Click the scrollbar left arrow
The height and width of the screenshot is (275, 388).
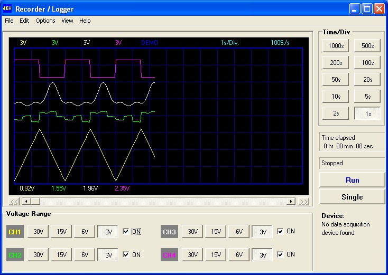(x=26, y=202)
